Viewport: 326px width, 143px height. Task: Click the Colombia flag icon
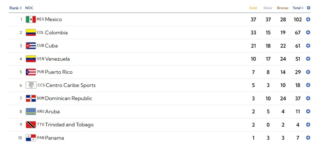(31, 33)
